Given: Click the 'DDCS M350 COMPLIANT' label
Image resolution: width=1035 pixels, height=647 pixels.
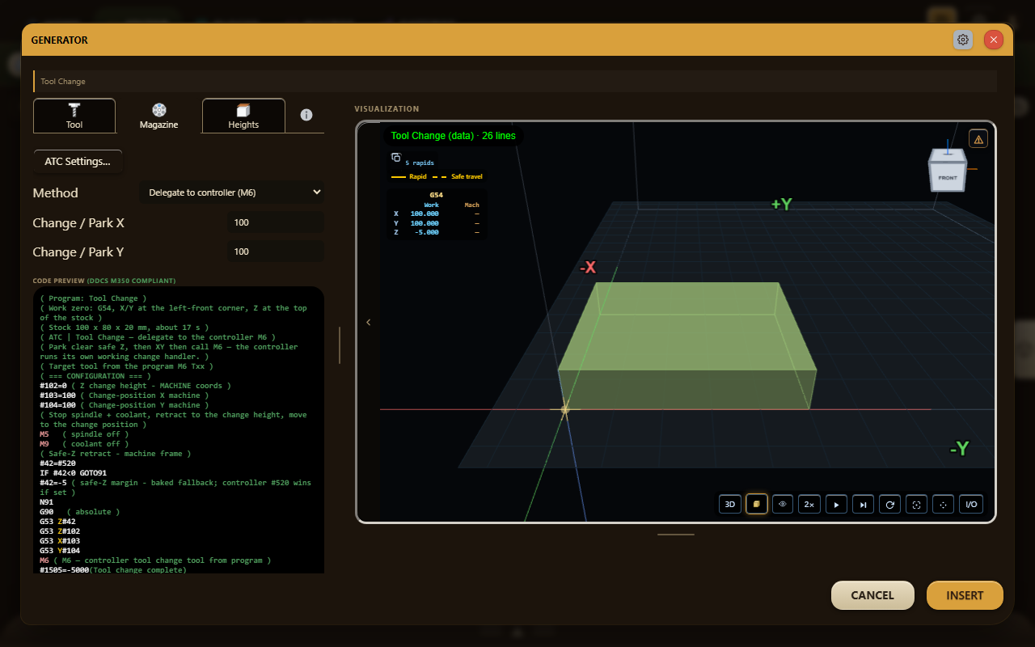Looking at the screenshot, I should [131, 281].
